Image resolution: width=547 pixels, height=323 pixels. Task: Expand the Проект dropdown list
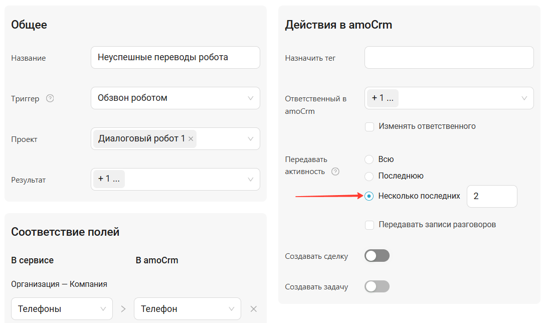point(251,139)
